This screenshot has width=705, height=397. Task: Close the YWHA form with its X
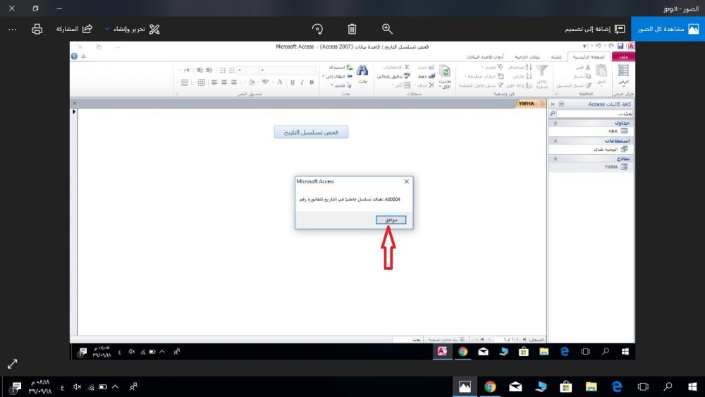coord(75,104)
